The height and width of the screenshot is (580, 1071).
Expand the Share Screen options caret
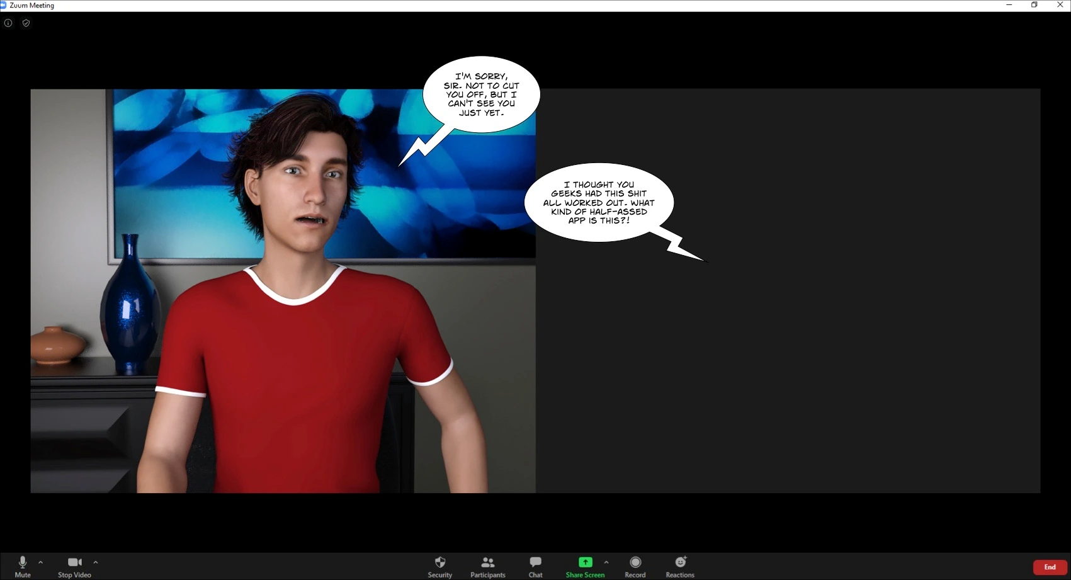(x=606, y=562)
